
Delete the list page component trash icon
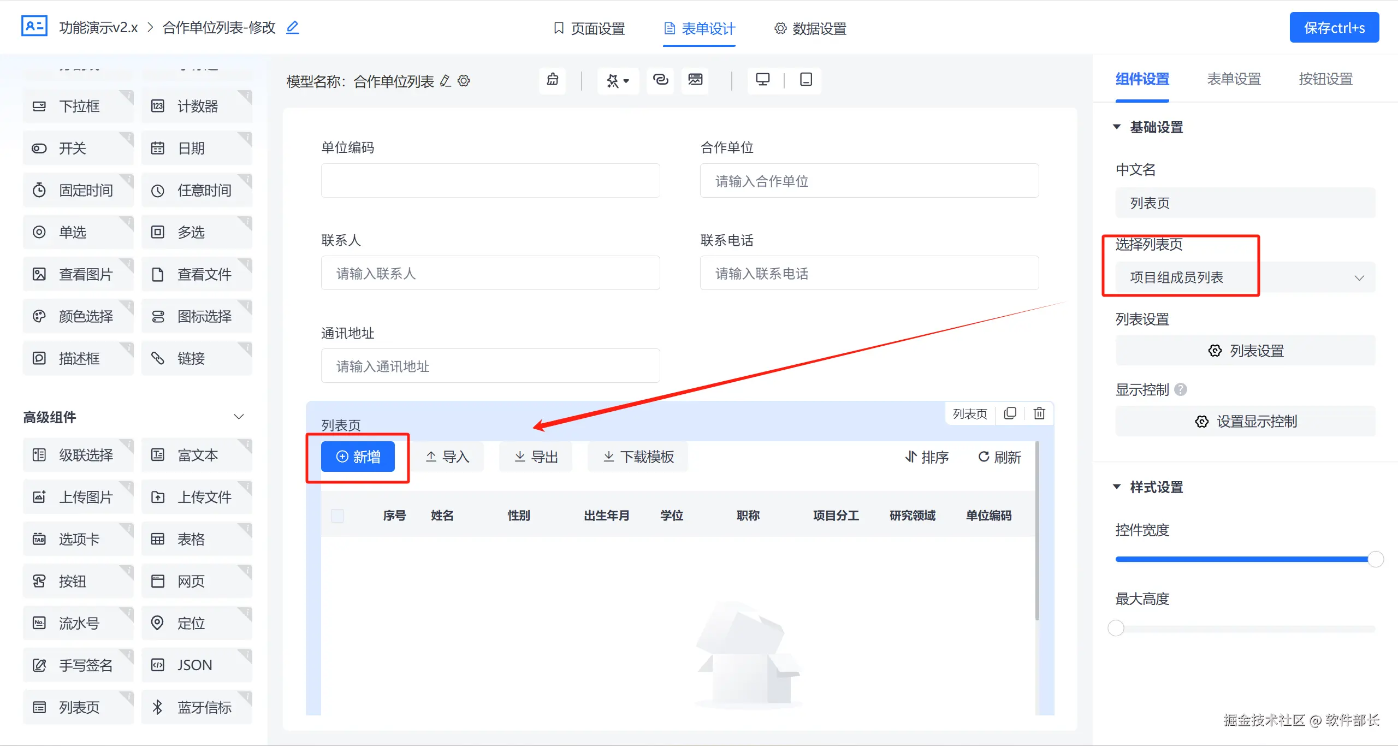(1039, 413)
